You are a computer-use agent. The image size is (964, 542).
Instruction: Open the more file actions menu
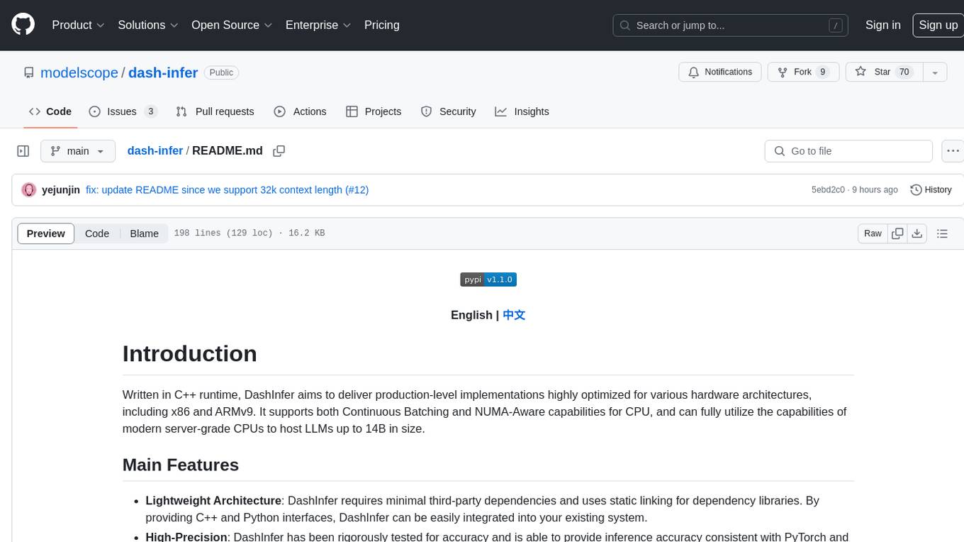click(953, 151)
